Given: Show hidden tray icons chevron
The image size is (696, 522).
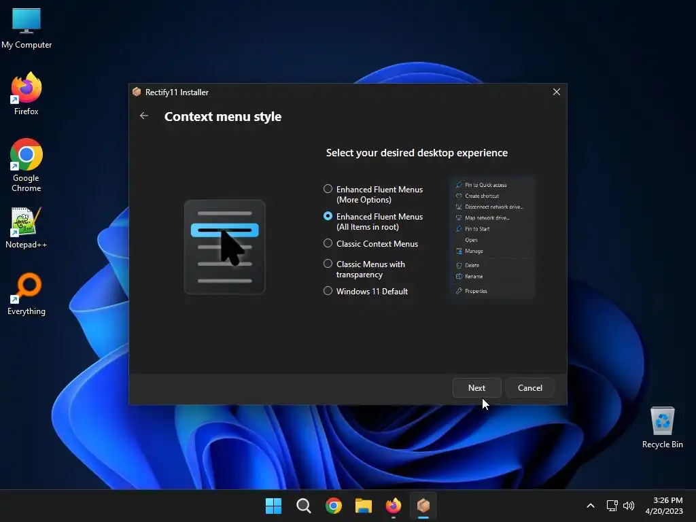Looking at the screenshot, I should [591, 506].
